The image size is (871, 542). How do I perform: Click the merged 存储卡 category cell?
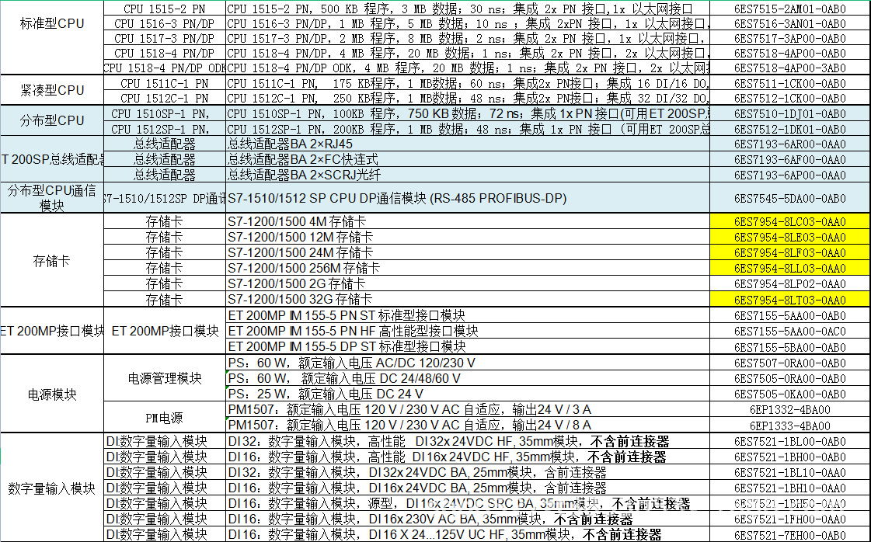click(x=51, y=260)
